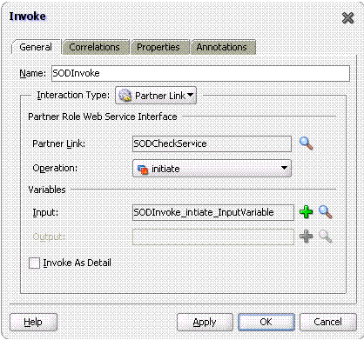Click the 'Variables' section heading
364x340 pixels.
coord(47,190)
